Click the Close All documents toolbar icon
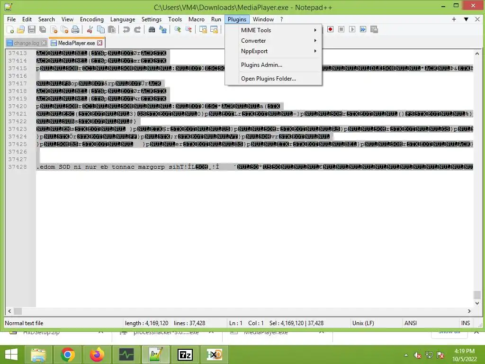This screenshot has height=364, width=485. [x=64, y=30]
